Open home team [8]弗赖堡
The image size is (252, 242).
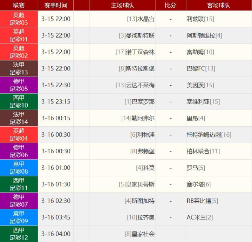point(142,151)
